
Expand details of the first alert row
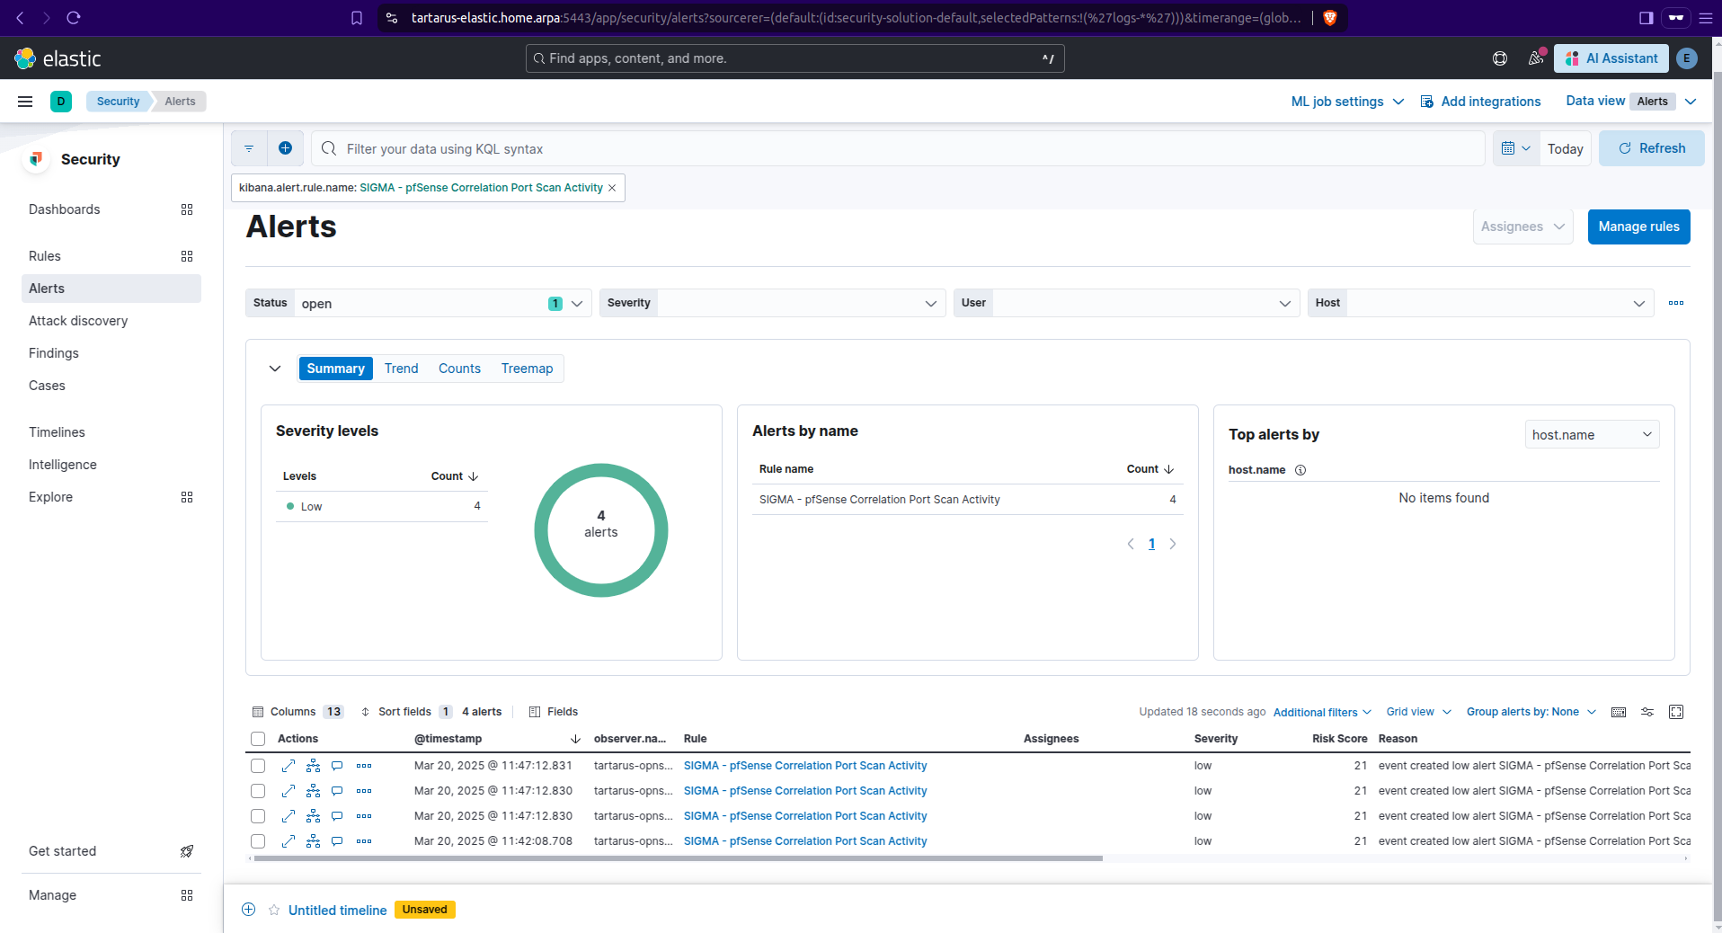(x=288, y=766)
